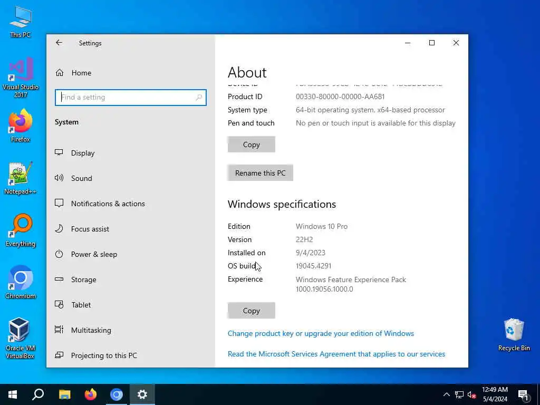
Task: Select the Tablet icon
Action: click(x=59, y=304)
